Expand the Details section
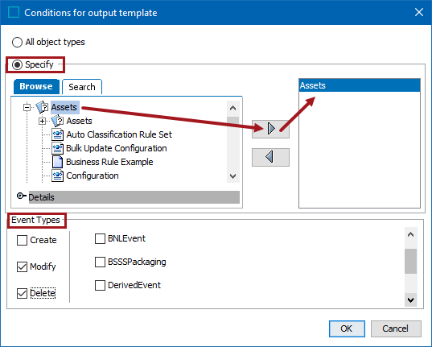This screenshot has height=347, width=432. (21, 196)
